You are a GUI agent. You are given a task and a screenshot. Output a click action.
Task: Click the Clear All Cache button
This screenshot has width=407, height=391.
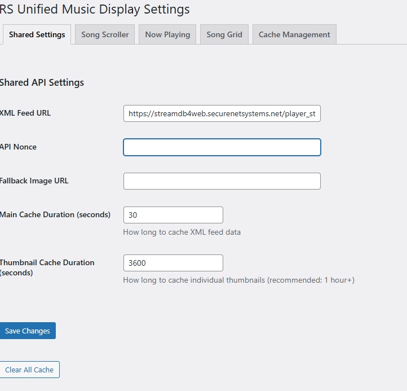pos(29,370)
